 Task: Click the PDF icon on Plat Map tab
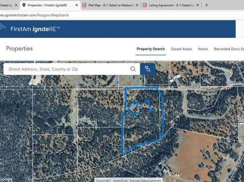[84, 5]
